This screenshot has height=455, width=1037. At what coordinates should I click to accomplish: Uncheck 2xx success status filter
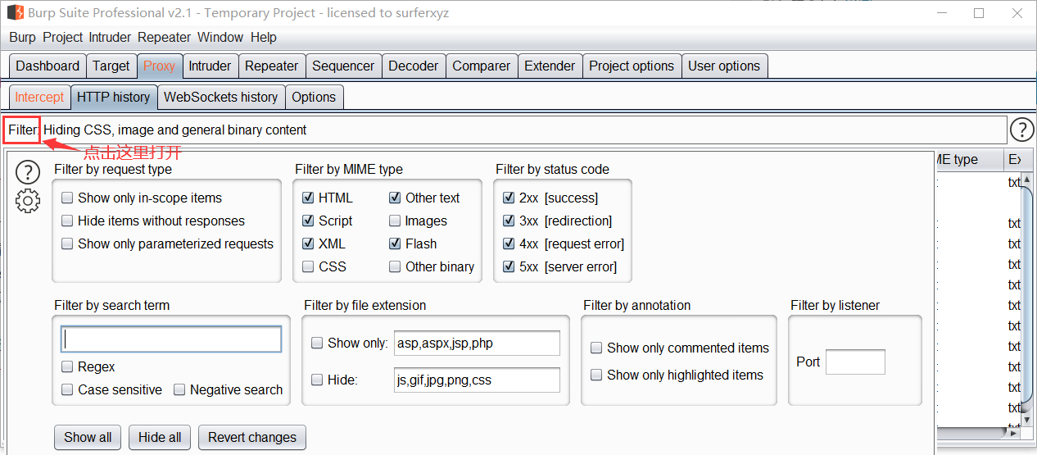point(509,198)
